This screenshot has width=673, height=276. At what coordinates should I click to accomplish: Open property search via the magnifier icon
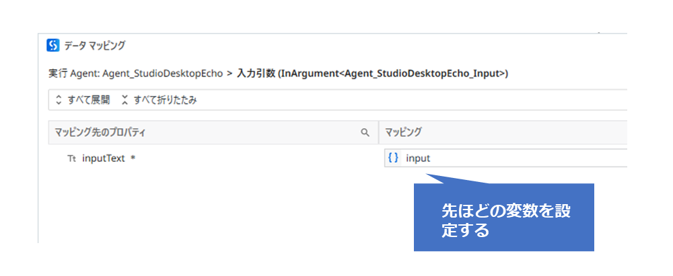[365, 133]
